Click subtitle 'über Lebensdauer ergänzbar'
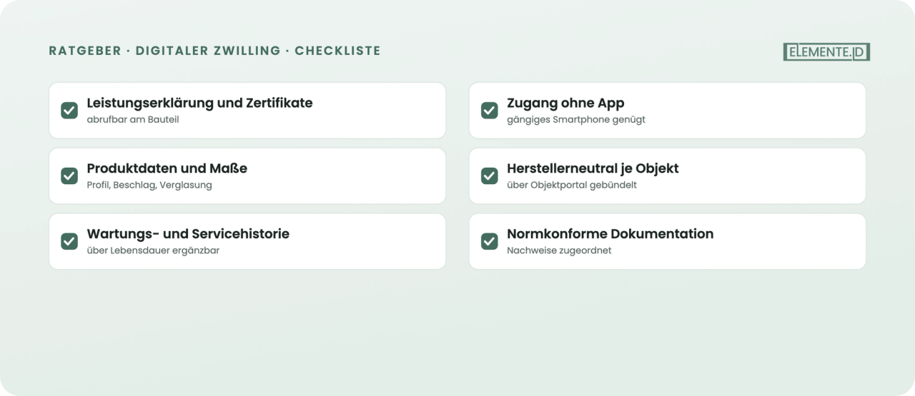 pyautogui.click(x=153, y=251)
